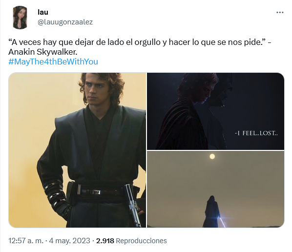Open the large Anakin portrait image
Image resolution: width=292 pixels, height=252 pixels.
pyautogui.click(x=77, y=150)
